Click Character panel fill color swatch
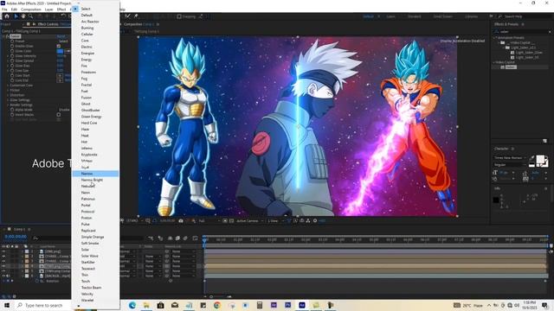This screenshot has height=311, width=554. click(x=540, y=160)
